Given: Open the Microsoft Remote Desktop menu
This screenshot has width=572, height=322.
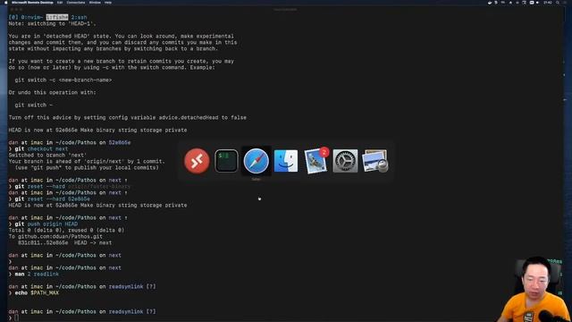Looking at the screenshot, I should click(32, 2).
